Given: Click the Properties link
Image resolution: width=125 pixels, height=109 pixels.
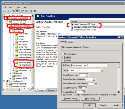Looking at the screenshot, I should point(46,27).
